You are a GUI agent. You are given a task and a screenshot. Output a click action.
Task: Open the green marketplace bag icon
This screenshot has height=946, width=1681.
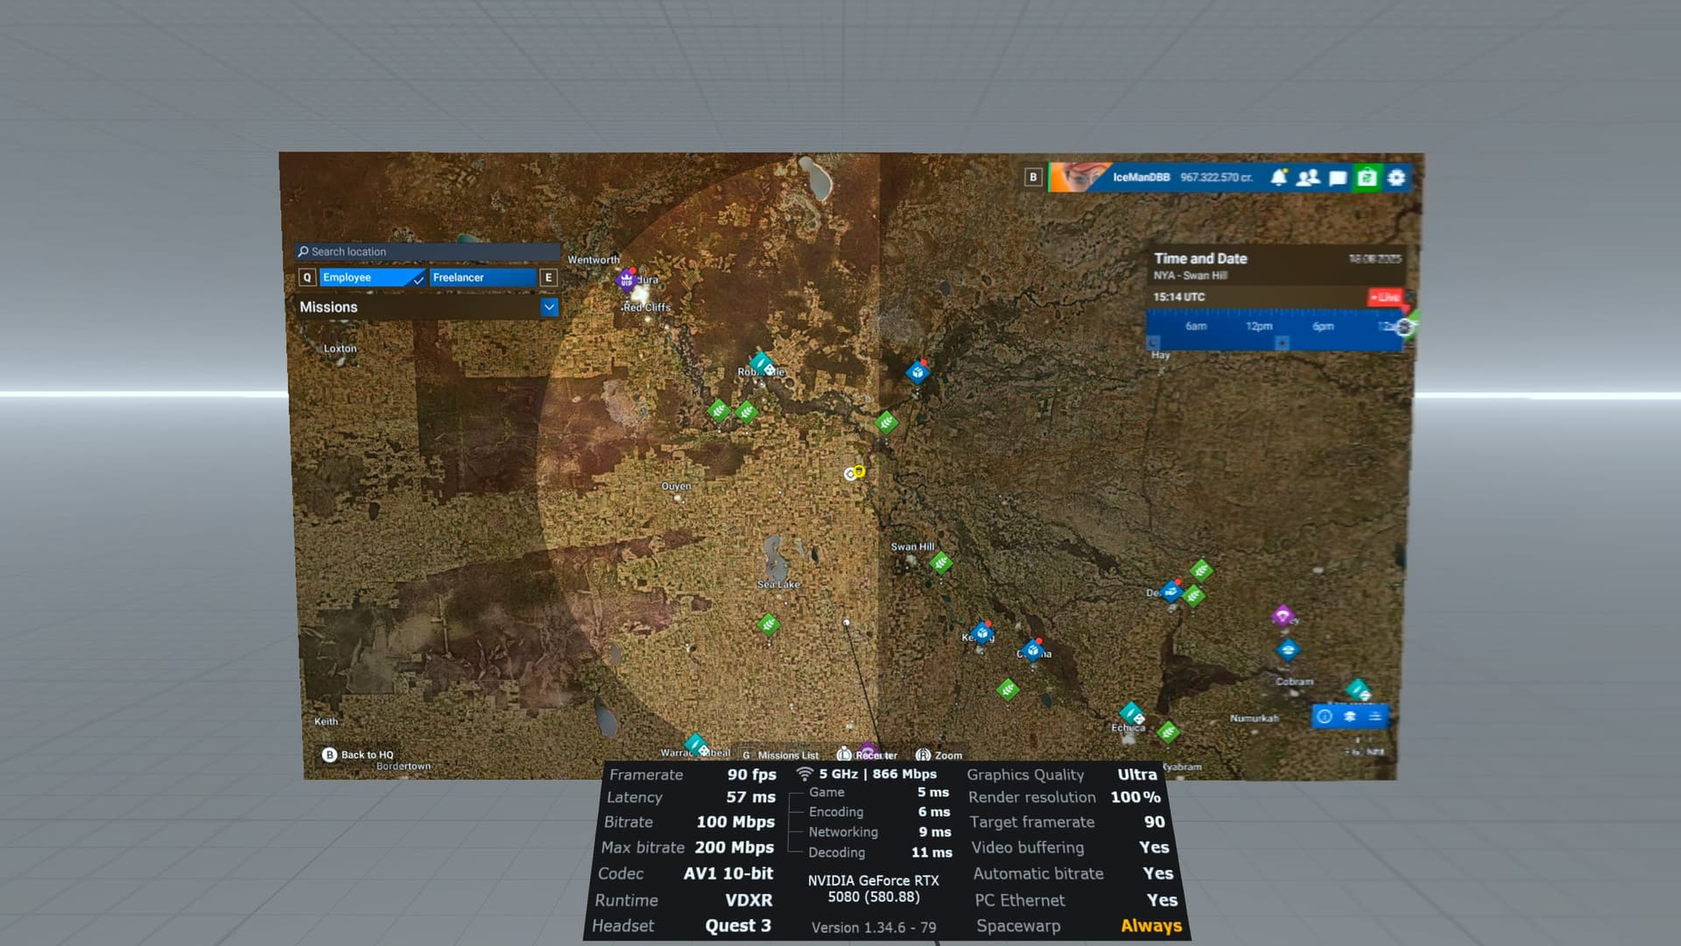tap(1367, 178)
